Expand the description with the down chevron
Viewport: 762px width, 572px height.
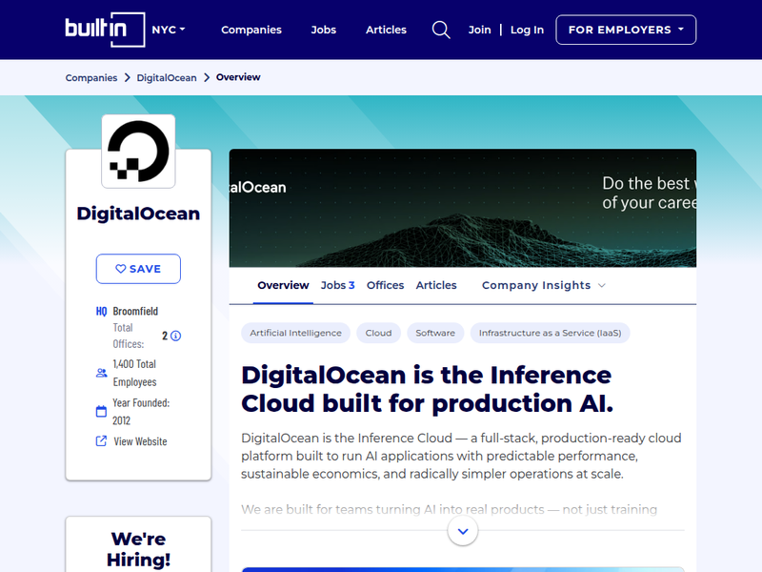pyautogui.click(x=463, y=531)
